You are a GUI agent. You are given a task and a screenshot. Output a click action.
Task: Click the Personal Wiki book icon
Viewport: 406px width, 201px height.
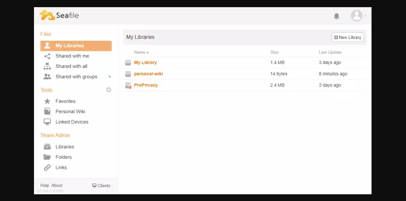[47, 111]
